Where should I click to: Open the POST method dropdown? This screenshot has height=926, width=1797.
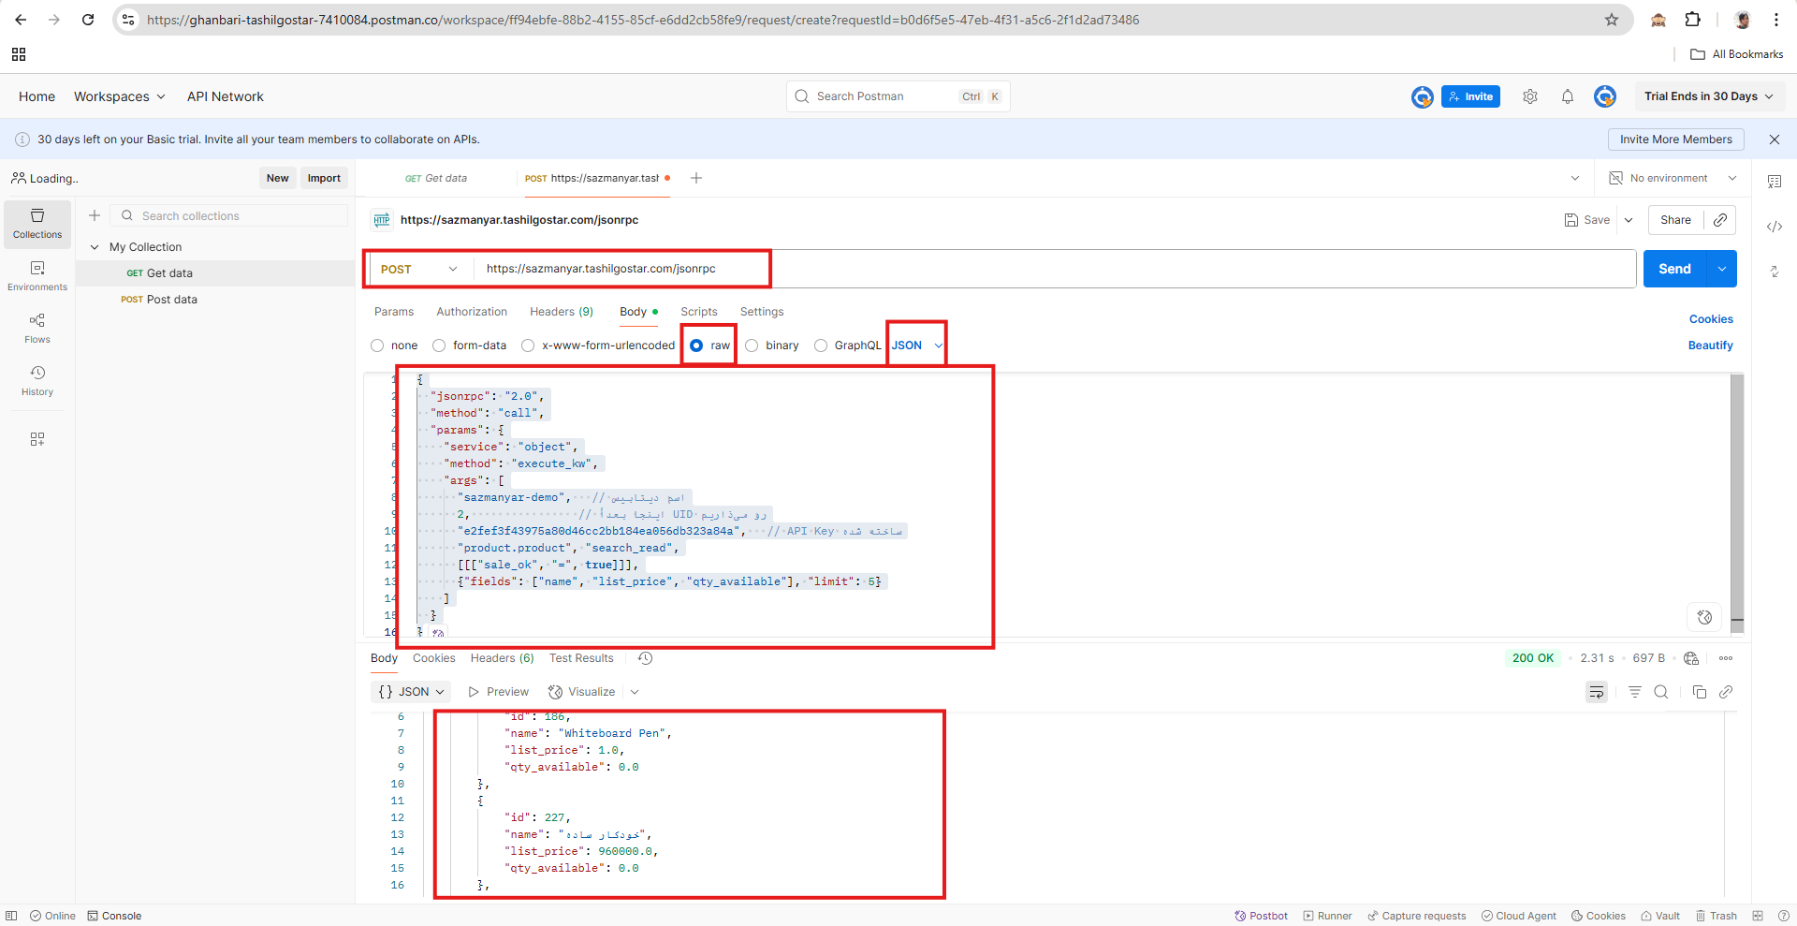(418, 269)
